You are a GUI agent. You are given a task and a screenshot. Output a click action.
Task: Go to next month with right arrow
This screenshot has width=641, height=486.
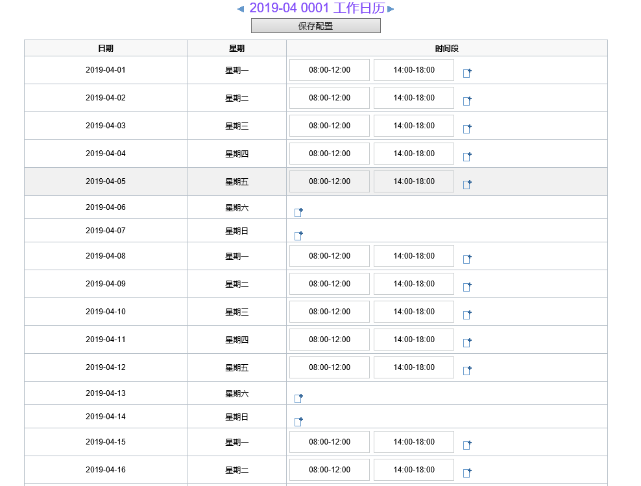(391, 9)
